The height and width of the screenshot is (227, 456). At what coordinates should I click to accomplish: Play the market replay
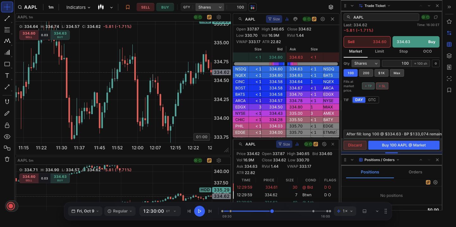(x=199, y=211)
